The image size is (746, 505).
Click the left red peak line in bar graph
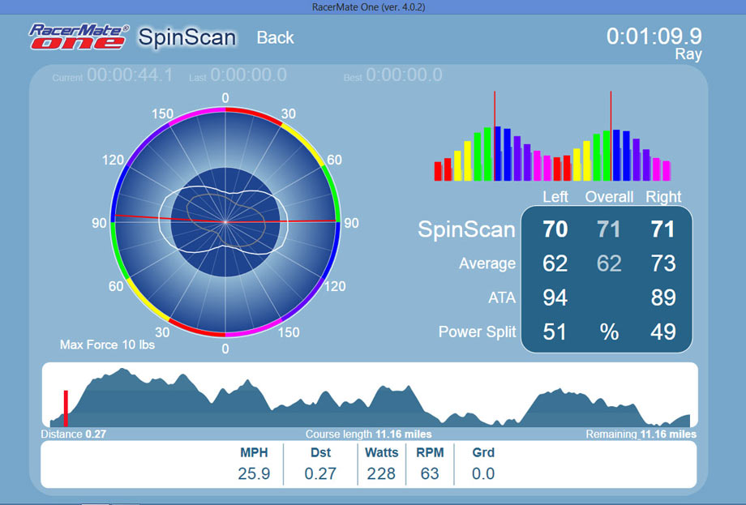pyautogui.click(x=495, y=135)
